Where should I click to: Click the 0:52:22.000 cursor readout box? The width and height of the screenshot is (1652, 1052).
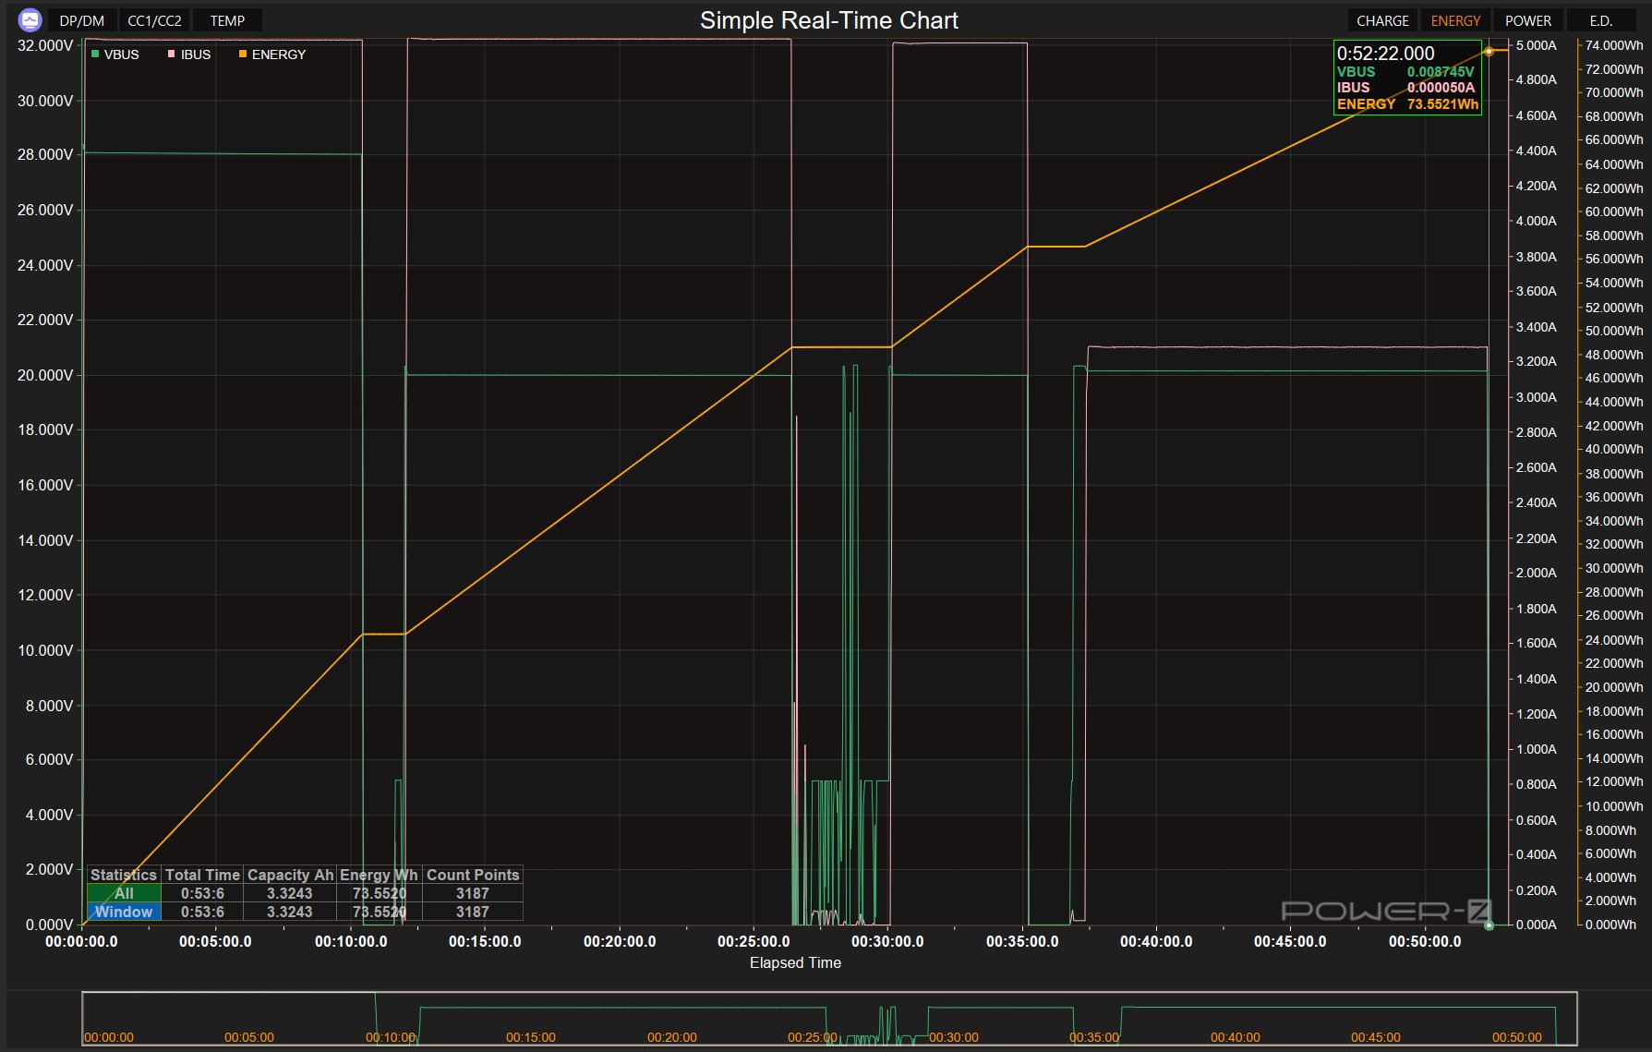point(1407,79)
